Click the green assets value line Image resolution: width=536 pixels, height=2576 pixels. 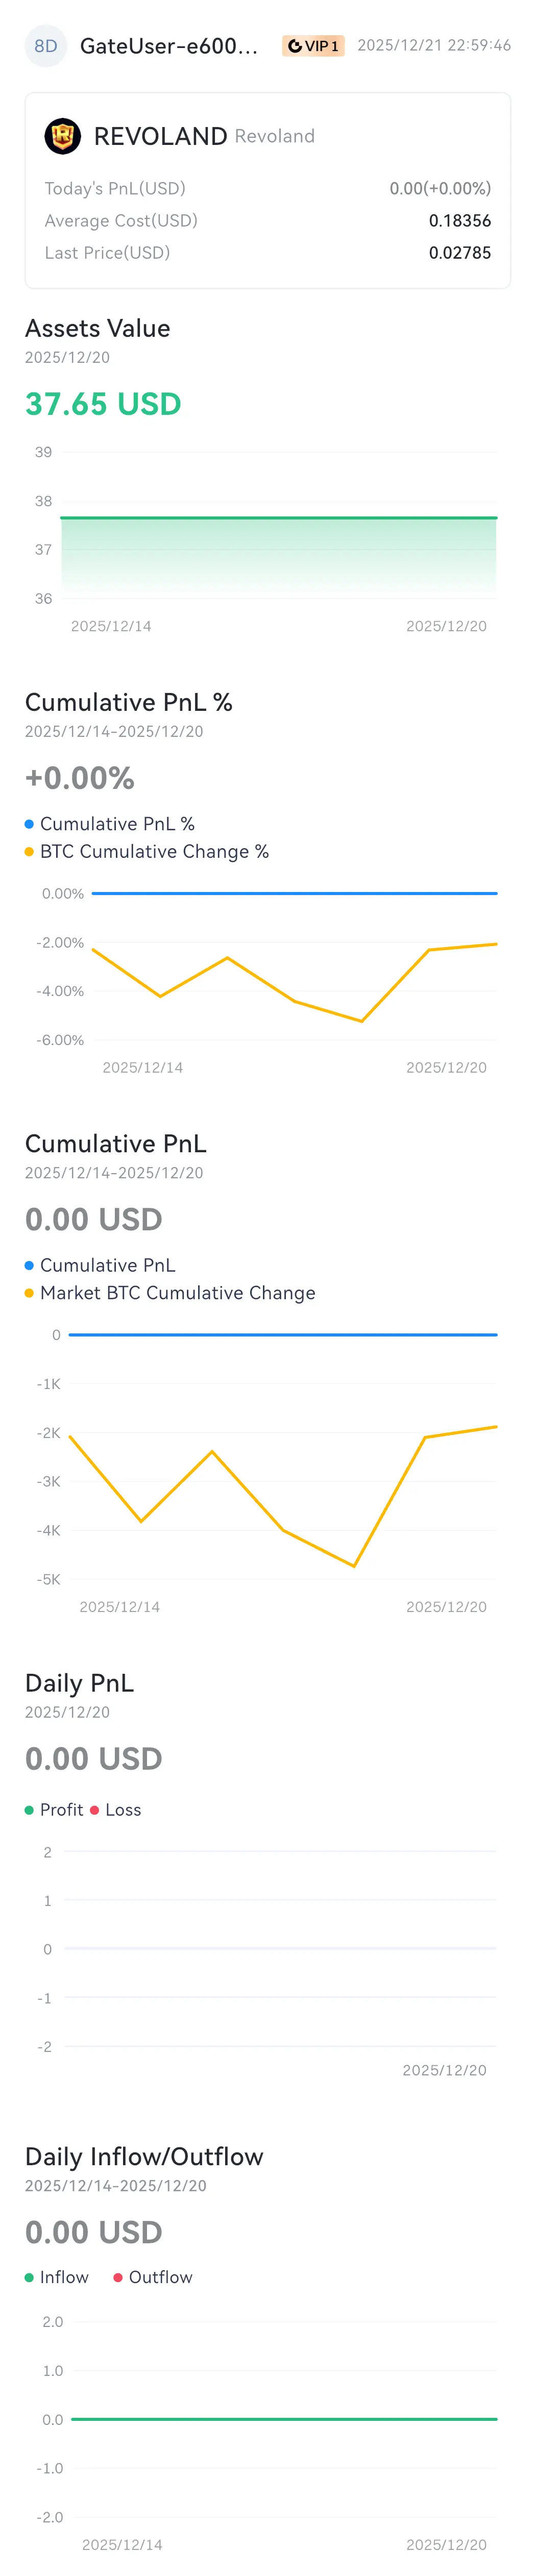279,518
